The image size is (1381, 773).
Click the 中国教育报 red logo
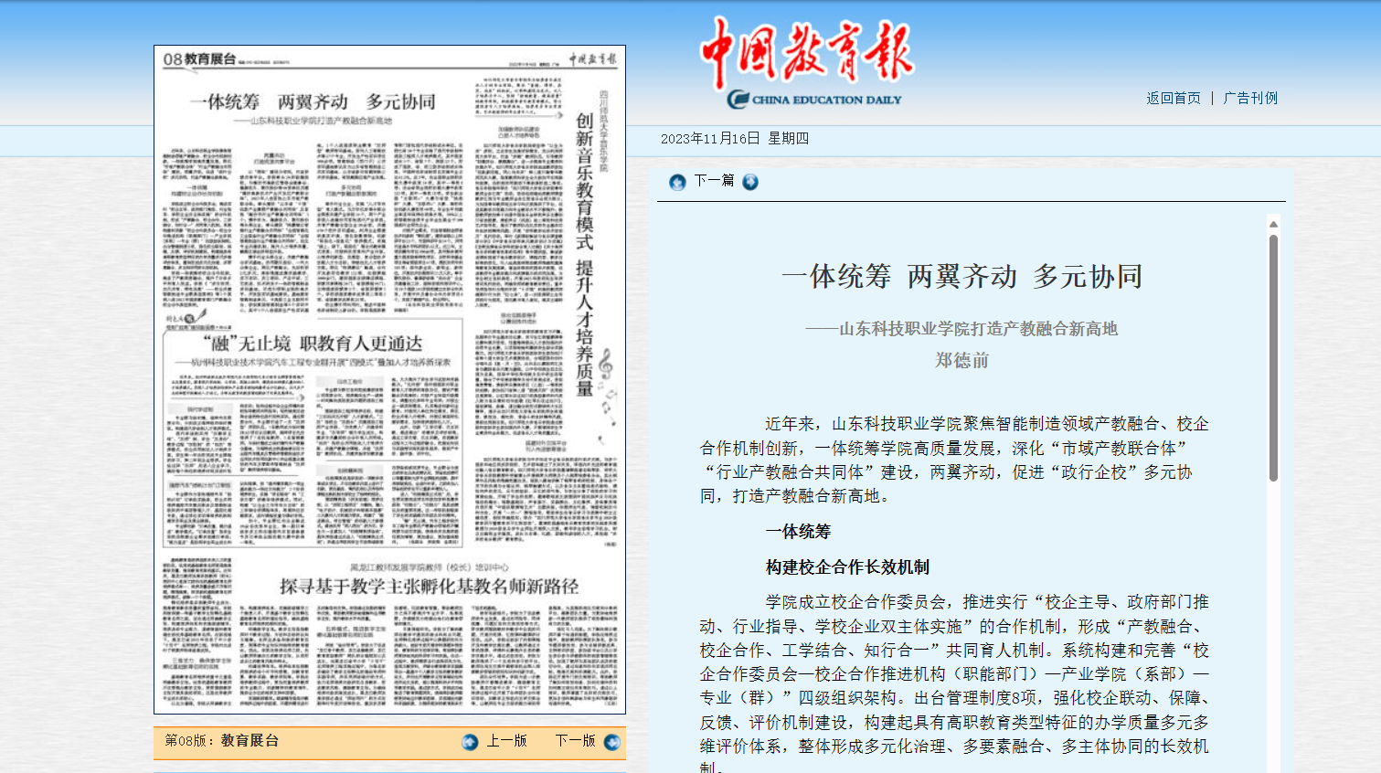806,52
